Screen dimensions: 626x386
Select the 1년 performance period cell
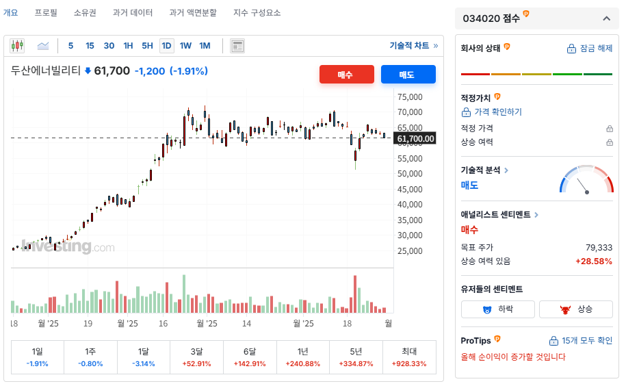pos(303,357)
